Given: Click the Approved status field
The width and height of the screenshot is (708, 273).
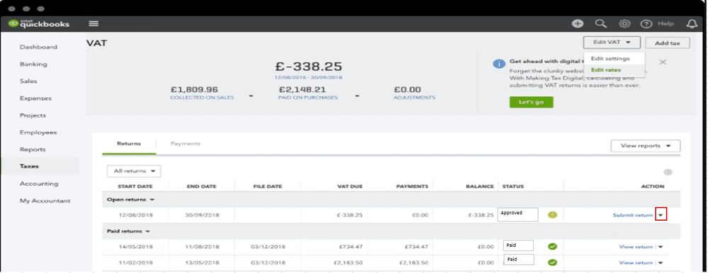Looking at the screenshot, I should [x=518, y=214].
